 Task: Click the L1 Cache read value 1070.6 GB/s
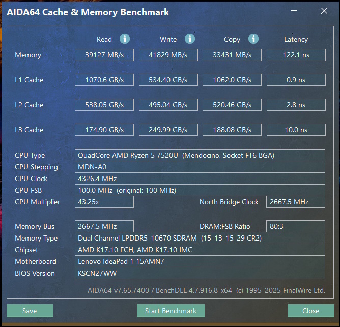pos(104,80)
